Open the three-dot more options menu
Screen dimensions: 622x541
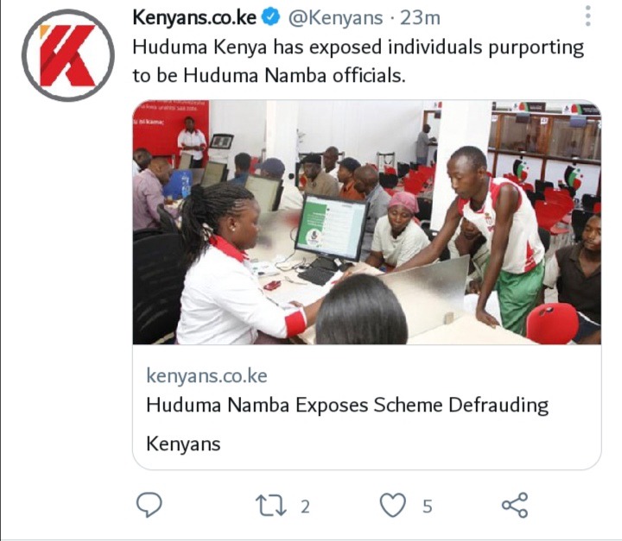click(588, 16)
